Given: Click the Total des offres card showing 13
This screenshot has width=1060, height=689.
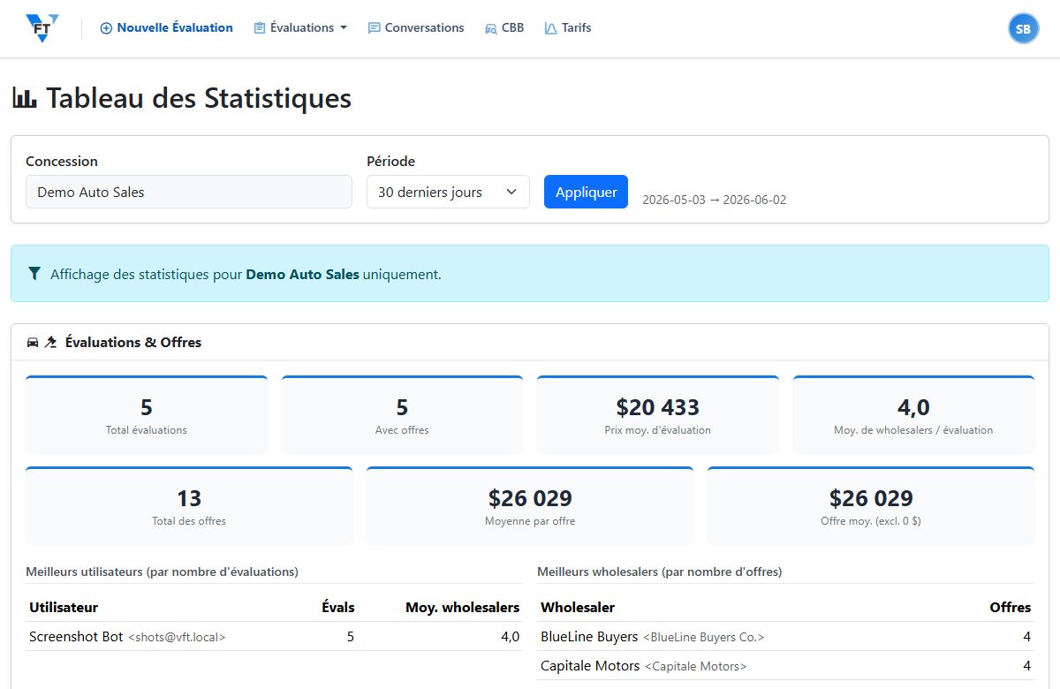Looking at the screenshot, I should coord(189,505).
